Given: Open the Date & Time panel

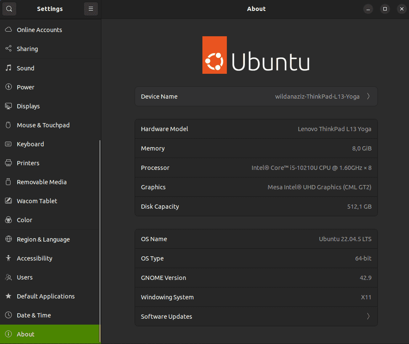Looking at the screenshot, I should coord(34,315).
